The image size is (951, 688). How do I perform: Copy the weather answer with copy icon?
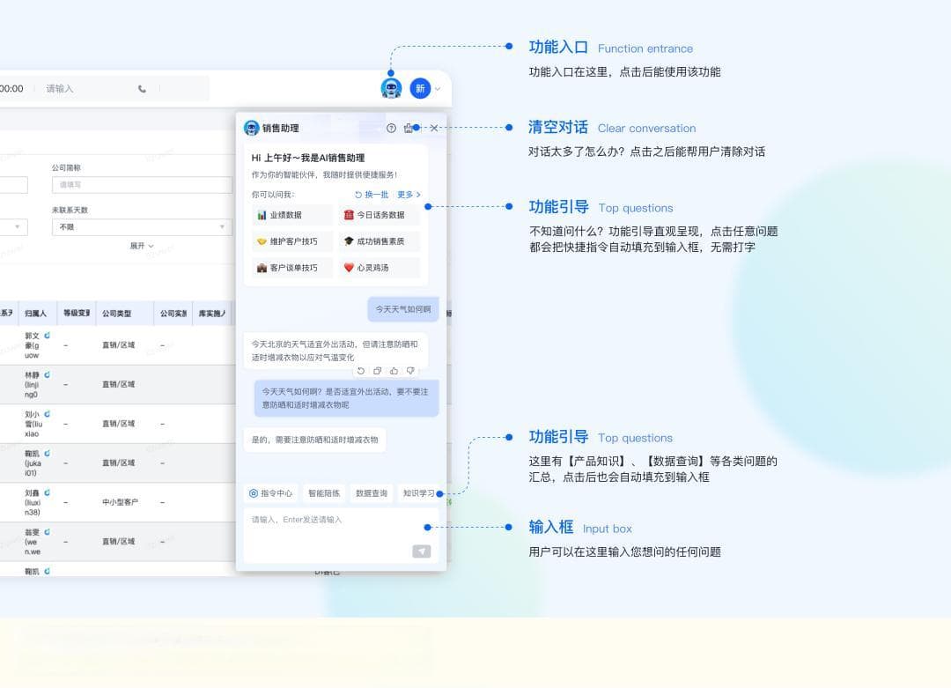tap(377, 371)
